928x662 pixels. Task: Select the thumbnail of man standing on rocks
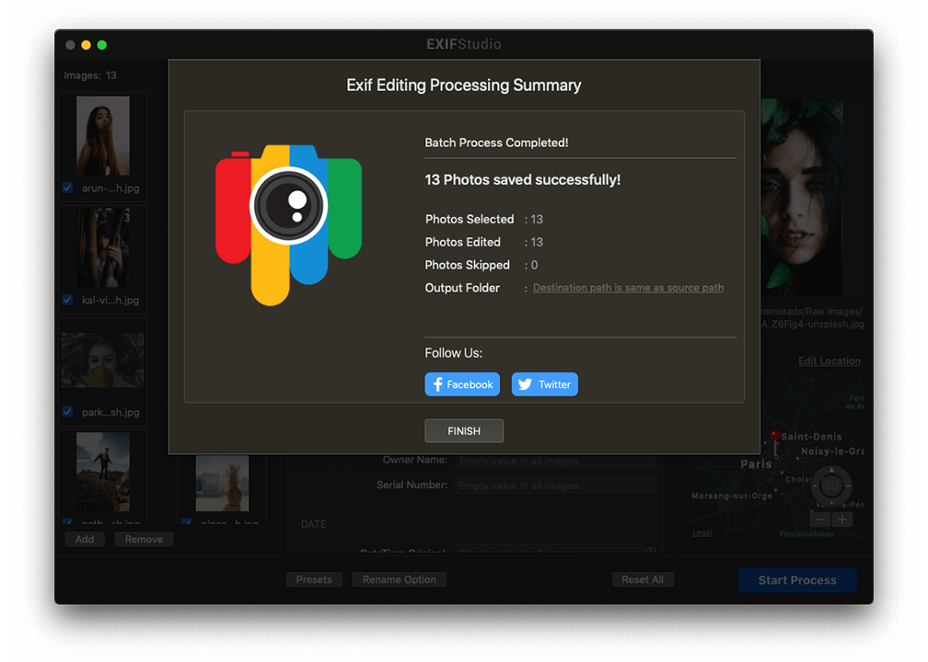[103, 472]
